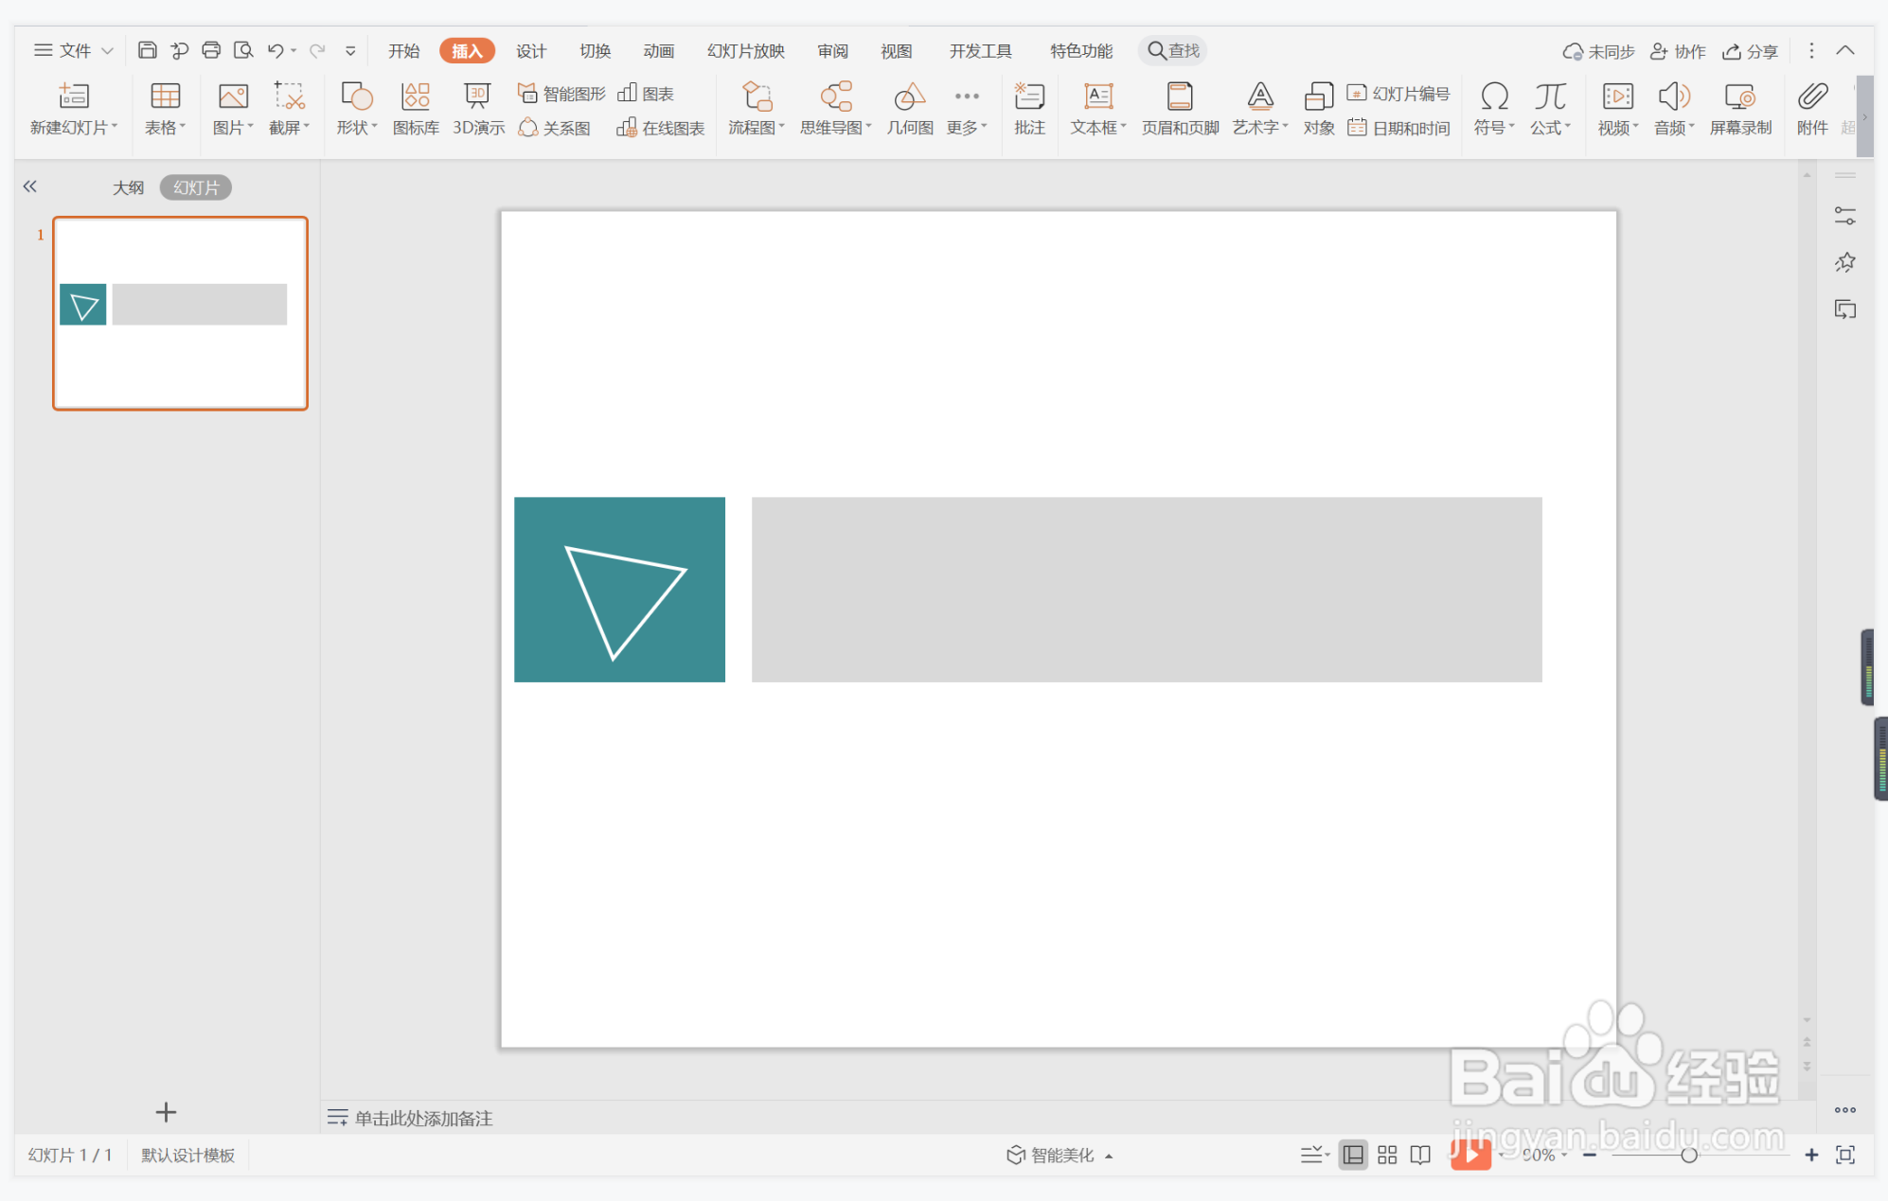Expand the 形状 shapes dropdown
This screenshot has height=1201, width=1888.
click(357, 128)
